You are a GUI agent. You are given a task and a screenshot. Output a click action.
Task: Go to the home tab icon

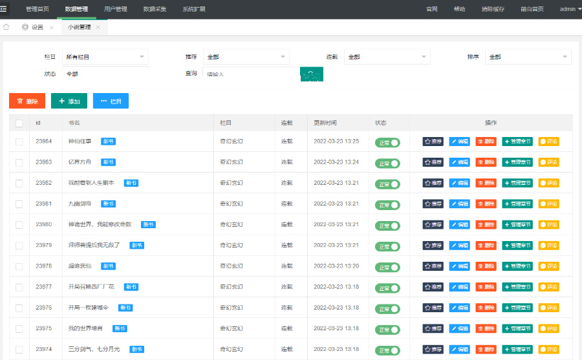[6, 26]
